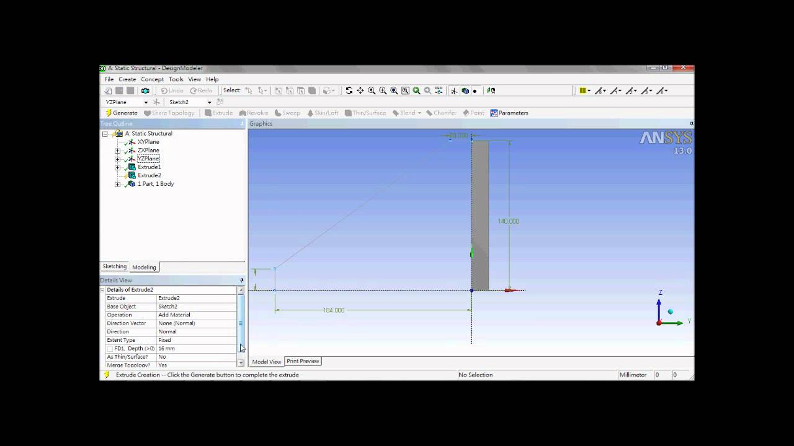The width and height of the screenshot is (794, 446).
Task: Collapse the Details of Extrude2 section
Action: tap(103, 290)
